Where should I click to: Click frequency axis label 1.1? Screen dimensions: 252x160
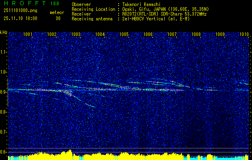4,52
